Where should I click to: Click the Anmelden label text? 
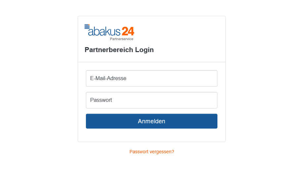(x=151, y=121)
